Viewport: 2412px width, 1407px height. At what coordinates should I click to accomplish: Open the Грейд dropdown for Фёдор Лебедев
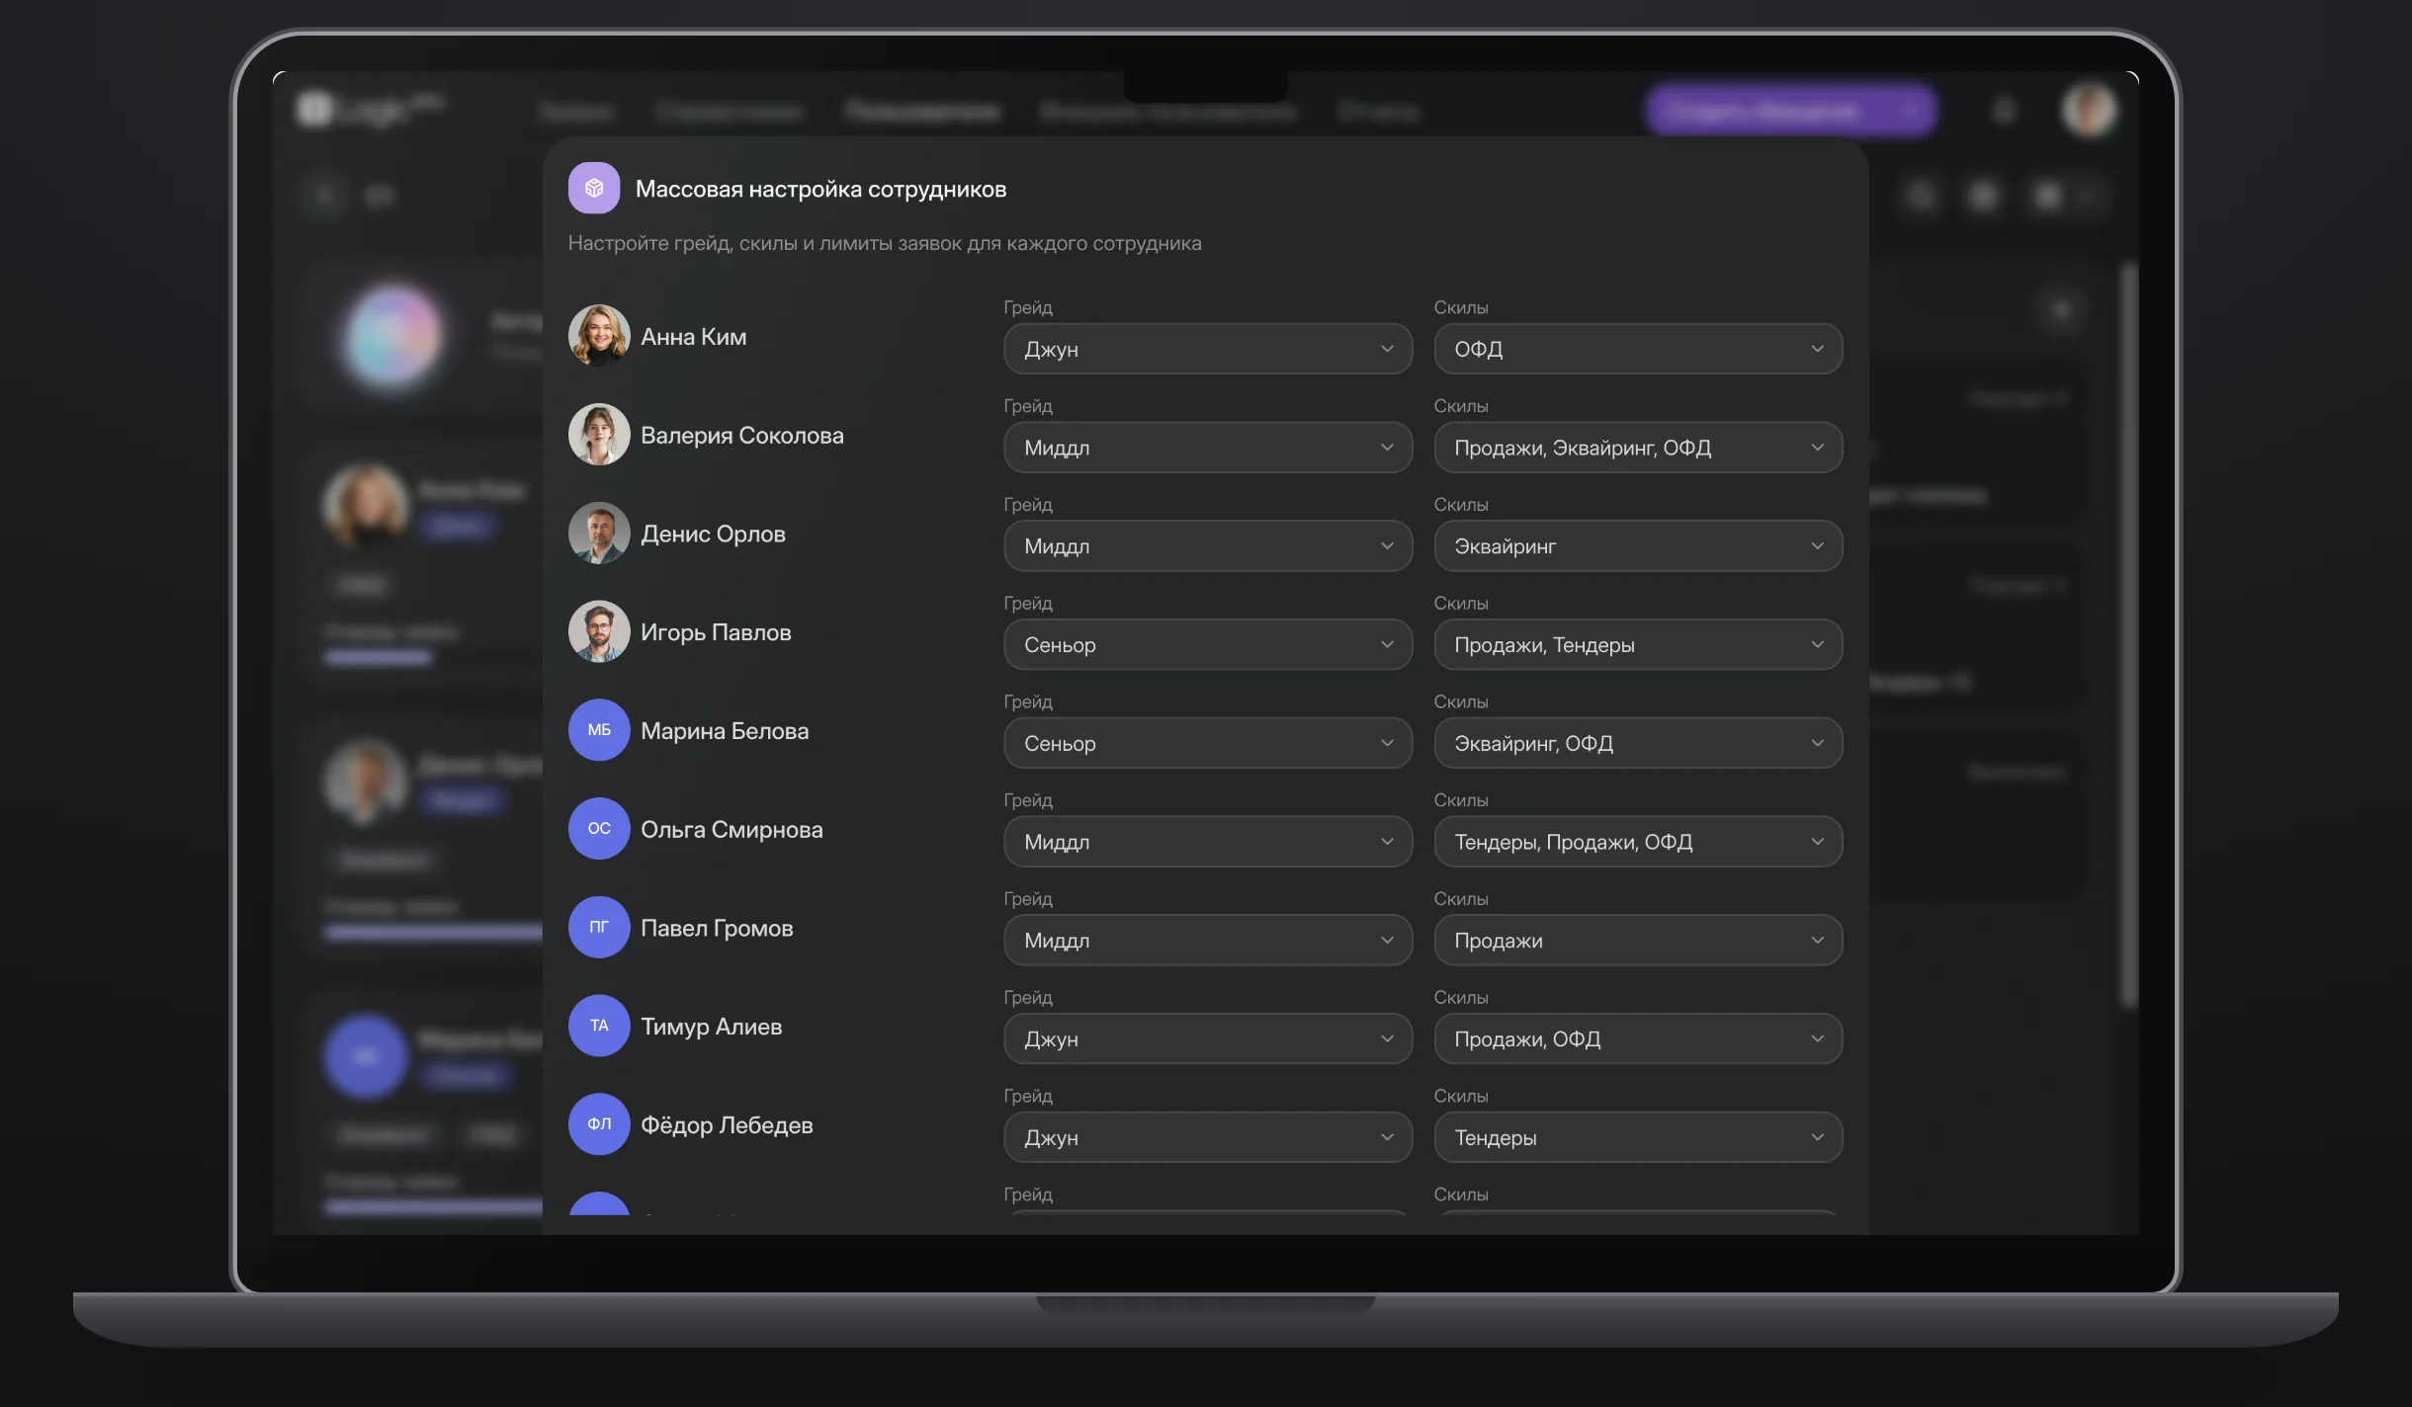[1208, 1137]
